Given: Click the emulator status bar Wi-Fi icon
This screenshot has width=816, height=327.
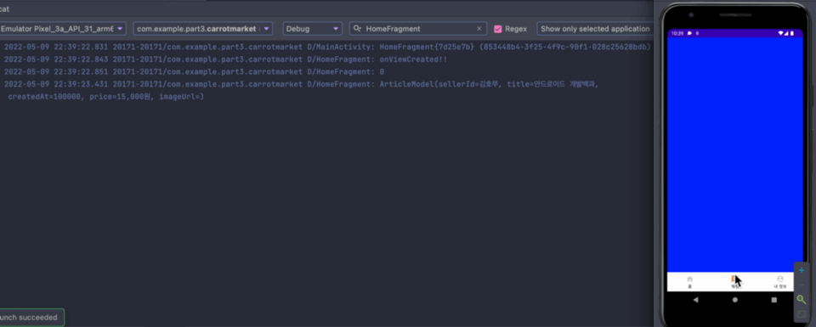Looking at the screenshot, I should [x=780, y=33].
